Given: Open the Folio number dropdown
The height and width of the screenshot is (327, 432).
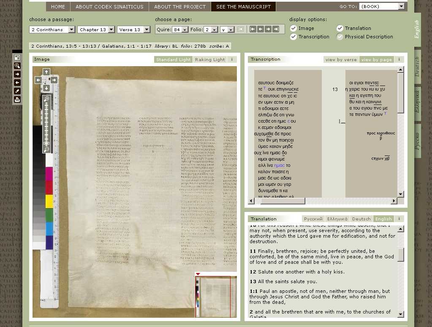Looking at the screenshot, I should point(211,29).
